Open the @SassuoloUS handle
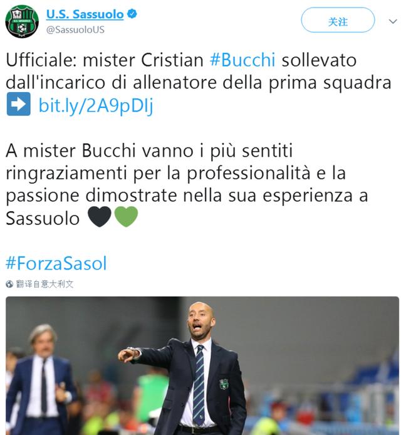Screen dimensions: 401x435 pyautogui.click(x=75, y=29)
